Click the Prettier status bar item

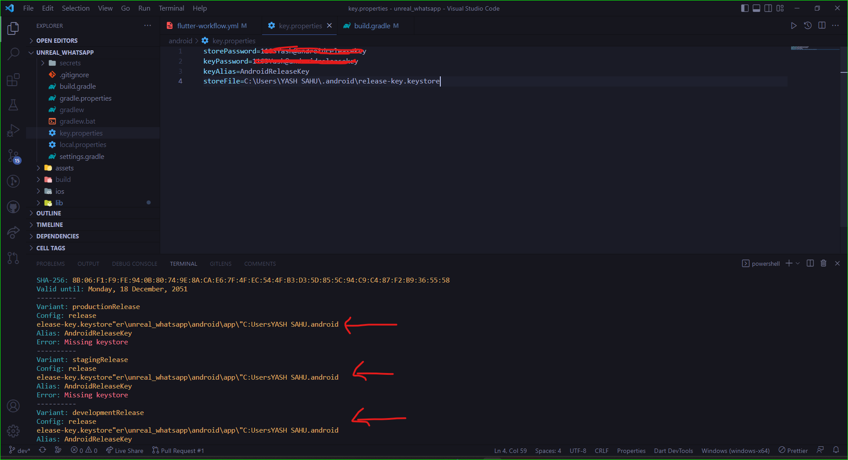[793, 450]
